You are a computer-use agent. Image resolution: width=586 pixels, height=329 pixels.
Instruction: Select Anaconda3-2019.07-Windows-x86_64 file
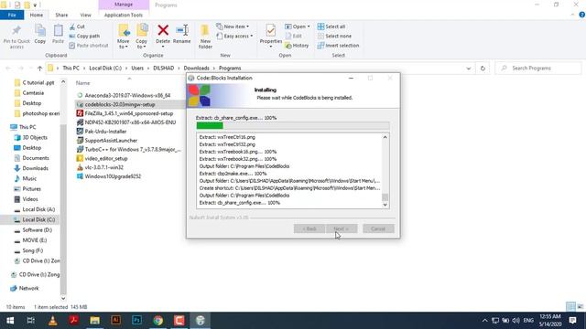127,95
